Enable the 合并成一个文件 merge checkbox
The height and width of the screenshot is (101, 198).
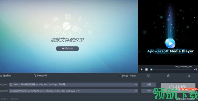[120, 76]
